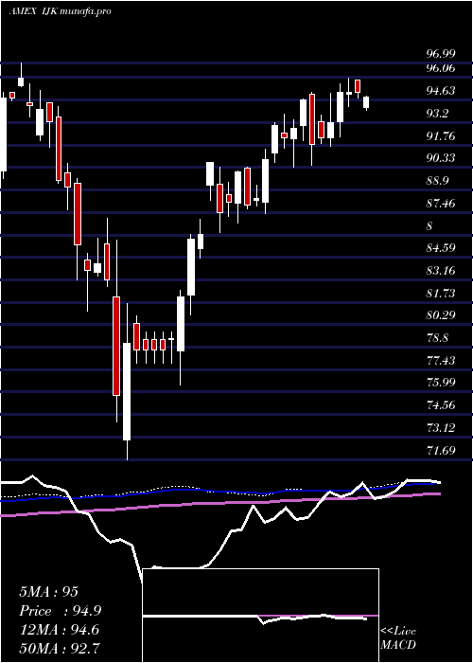Select the 84.59 price axis label

(x=441, y=247)
